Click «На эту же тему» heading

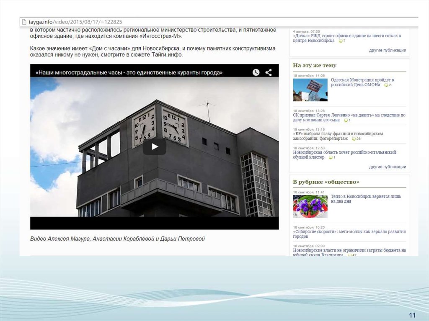314,65
